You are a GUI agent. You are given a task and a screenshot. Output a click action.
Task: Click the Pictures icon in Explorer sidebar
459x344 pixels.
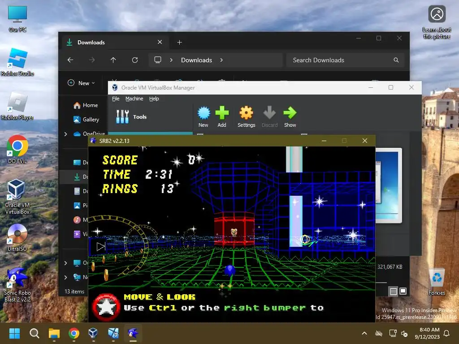point(77,205)
